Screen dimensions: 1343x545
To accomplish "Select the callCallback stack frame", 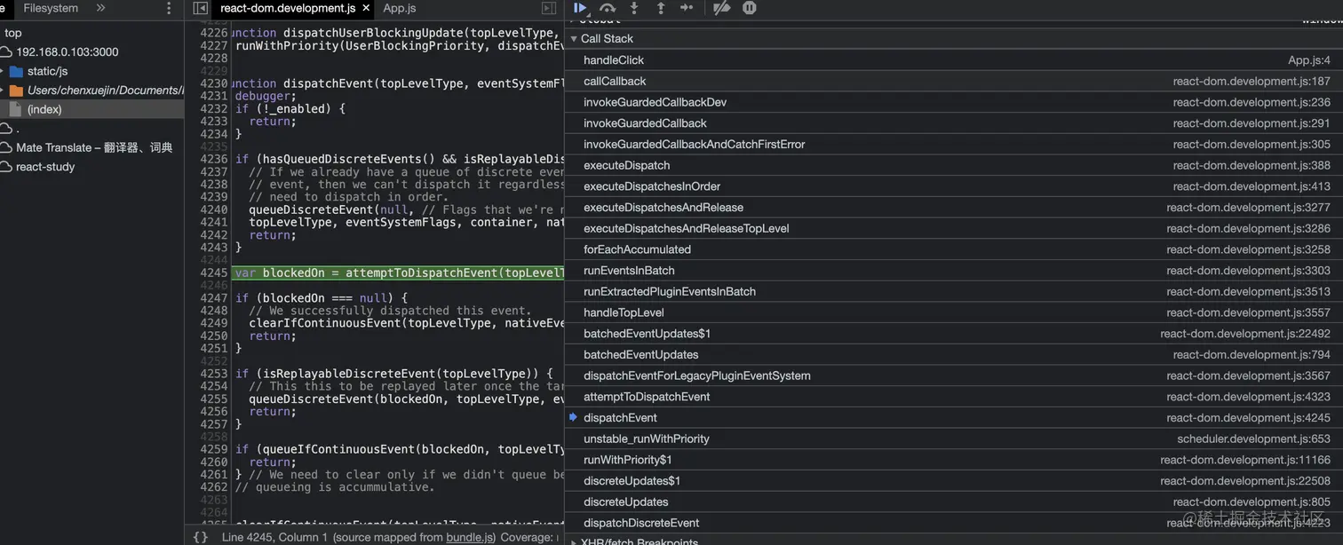I will [954, 82].
